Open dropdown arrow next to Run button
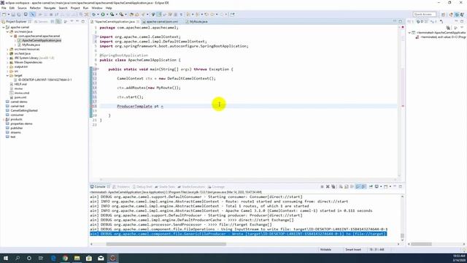This screenshot has width=467, height=263. pos(107,15)
